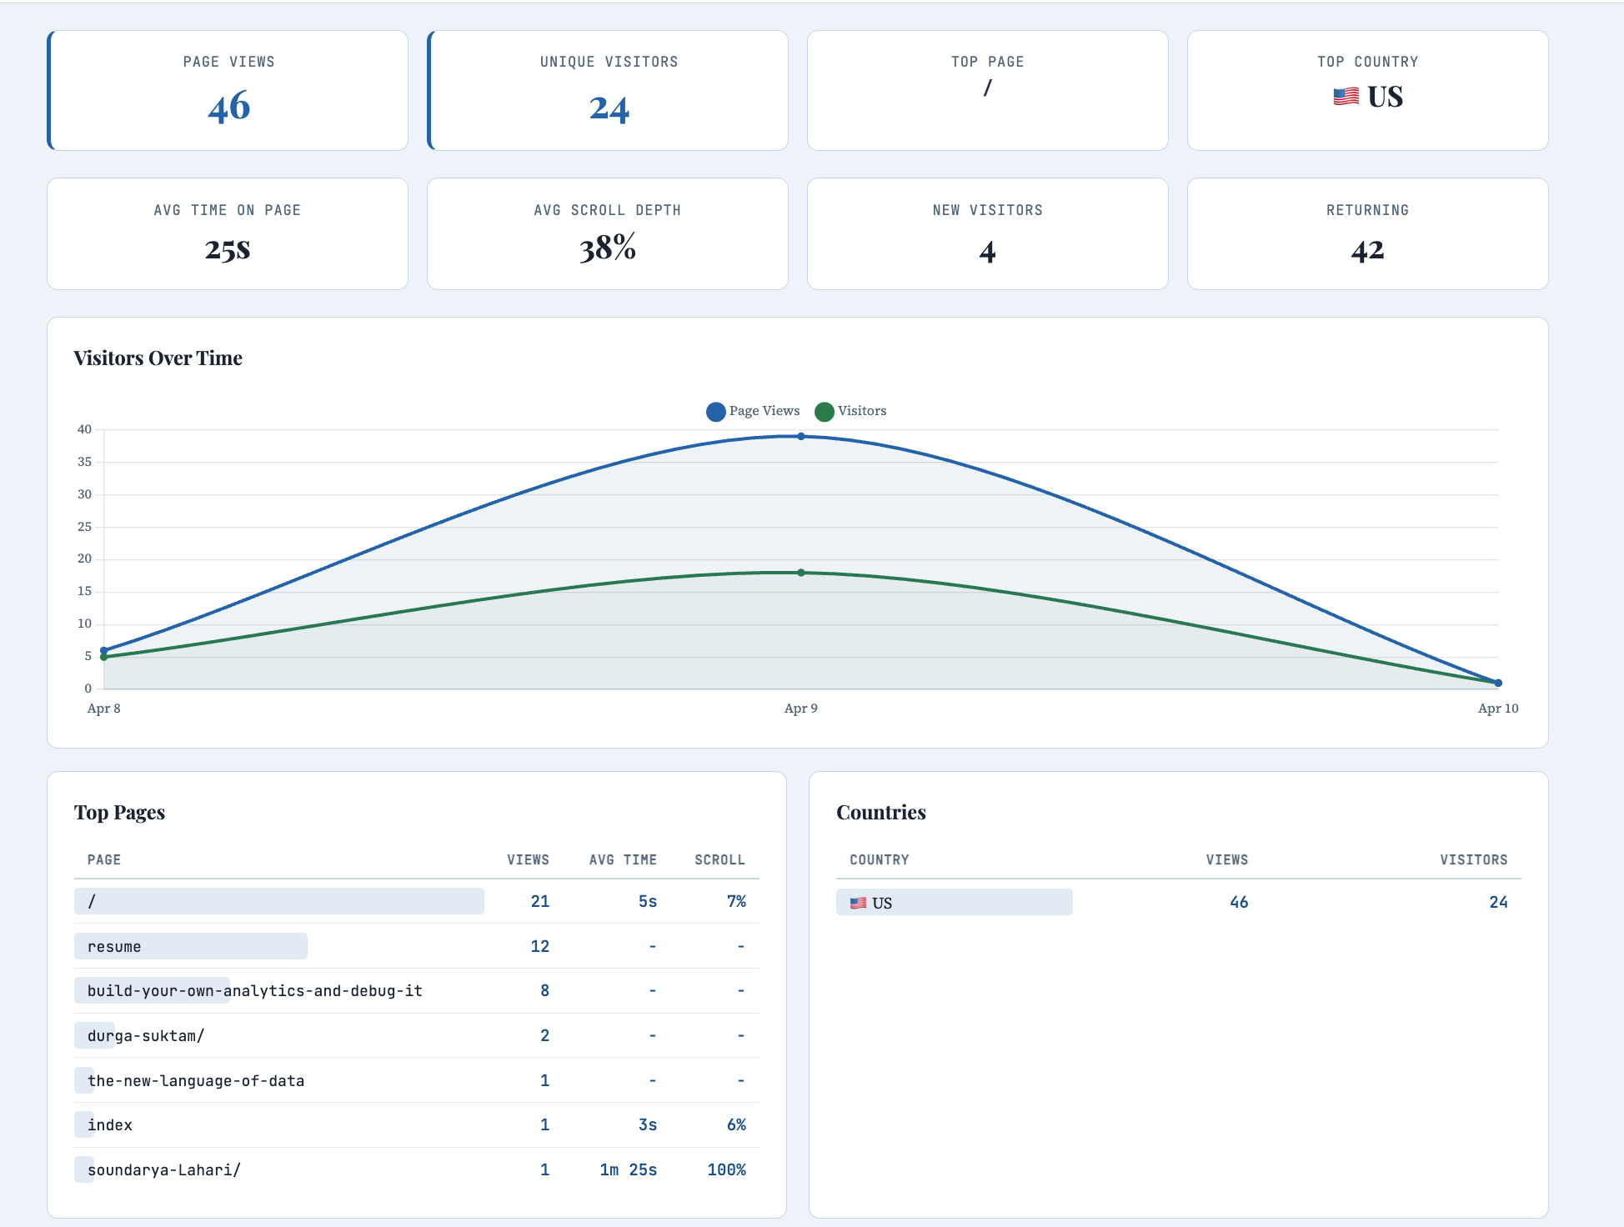The height and width of the screenshot is (1227, 1624).
Task: Select the "soundarya-Lahari/" row in Top Pages
Action: coord(163,1169)
